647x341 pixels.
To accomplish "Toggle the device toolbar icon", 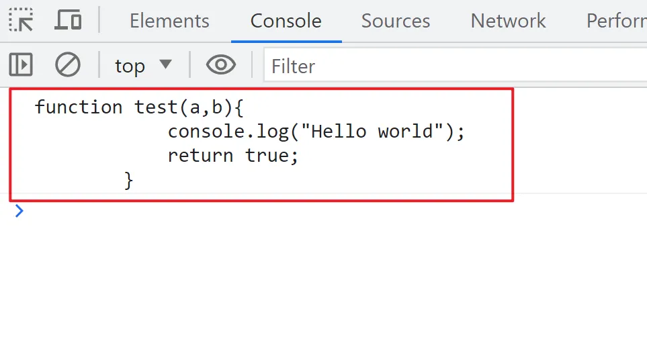I will coord(67,20).
